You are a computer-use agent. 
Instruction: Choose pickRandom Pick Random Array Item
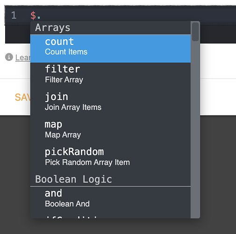(110, 159)
